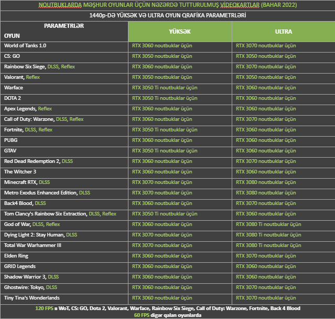Image resolution: width=335 pixels, height=319 pixels.
Task: Select the Warface game cell
Action: point(64,89)
